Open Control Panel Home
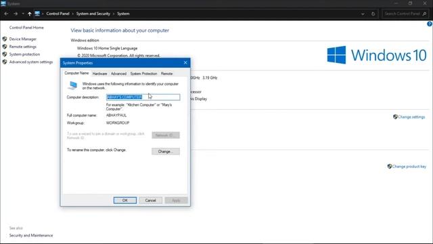This screenshot has width=433, height=244. (26, 28)
